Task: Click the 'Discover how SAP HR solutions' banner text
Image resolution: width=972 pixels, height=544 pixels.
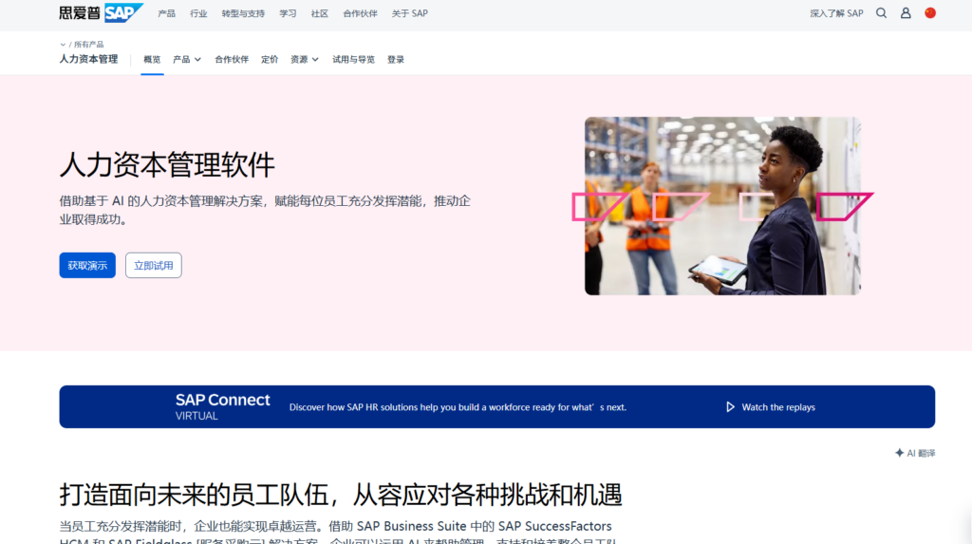Action: [458, 407]
